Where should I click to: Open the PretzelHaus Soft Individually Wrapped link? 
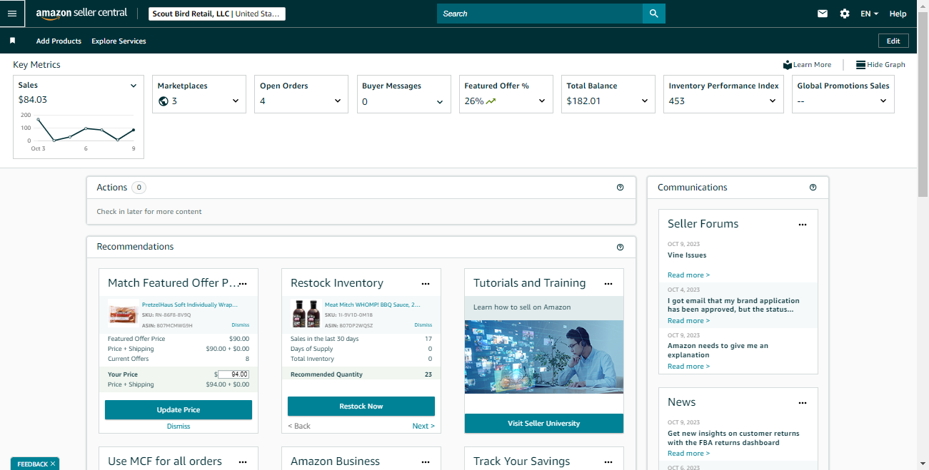pyautogui.click(x=190, y=305)
